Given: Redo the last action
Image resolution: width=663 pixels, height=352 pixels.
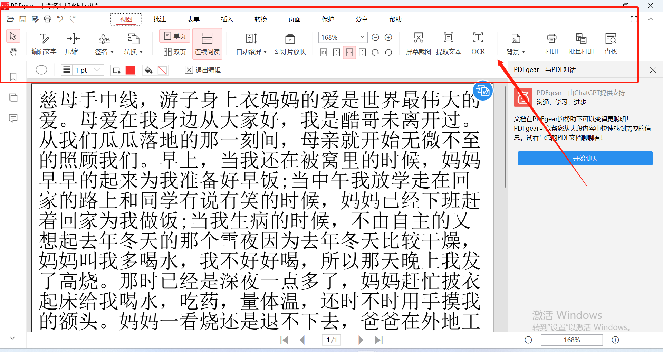Looking at the screenshot, I should click(73, 19).
